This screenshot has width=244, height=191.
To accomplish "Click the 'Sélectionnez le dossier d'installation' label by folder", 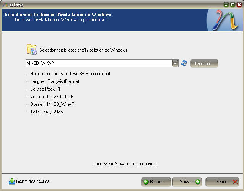I will (x=83, y=50).
